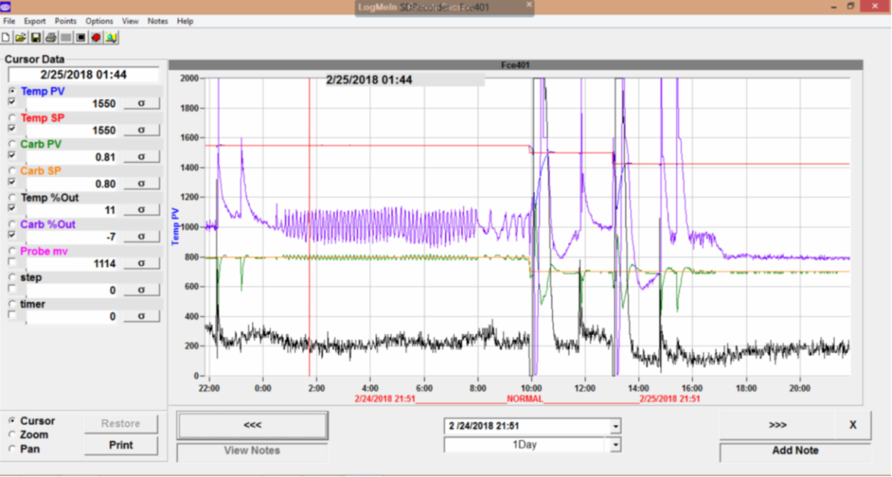Uncheck the Temp %Out checkbox
The height and width of the screenshot is (477, 892).
(x=12, y=208)
